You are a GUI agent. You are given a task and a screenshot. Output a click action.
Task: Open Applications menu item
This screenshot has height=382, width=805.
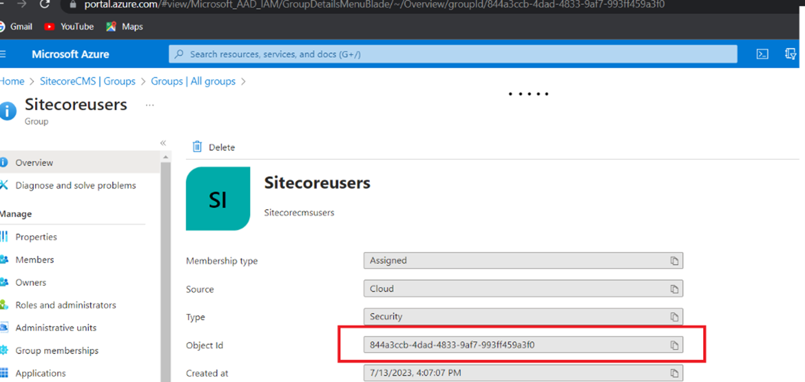pyautogui.click(x=40, y=373)
